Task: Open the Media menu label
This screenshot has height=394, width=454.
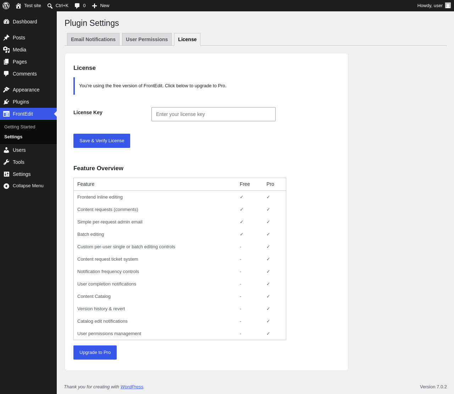Action: (20, 50)
